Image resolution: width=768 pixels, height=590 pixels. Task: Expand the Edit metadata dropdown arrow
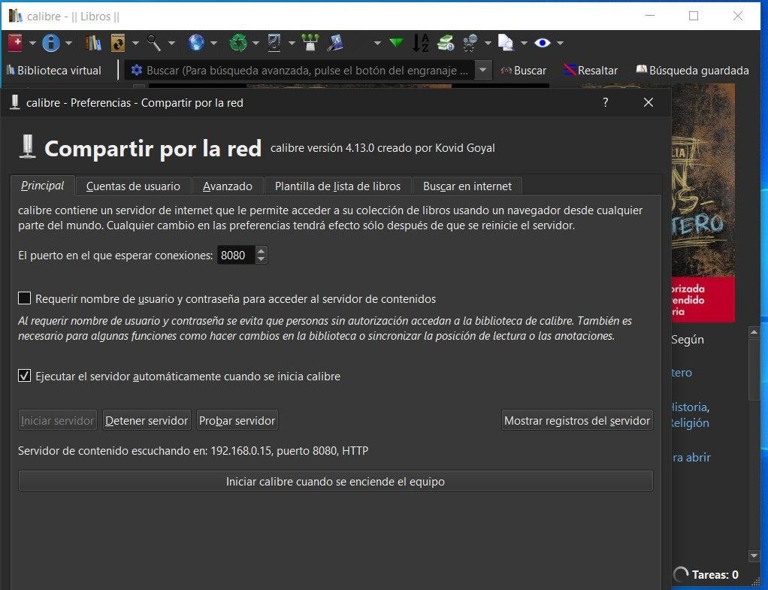coord(68,43)
